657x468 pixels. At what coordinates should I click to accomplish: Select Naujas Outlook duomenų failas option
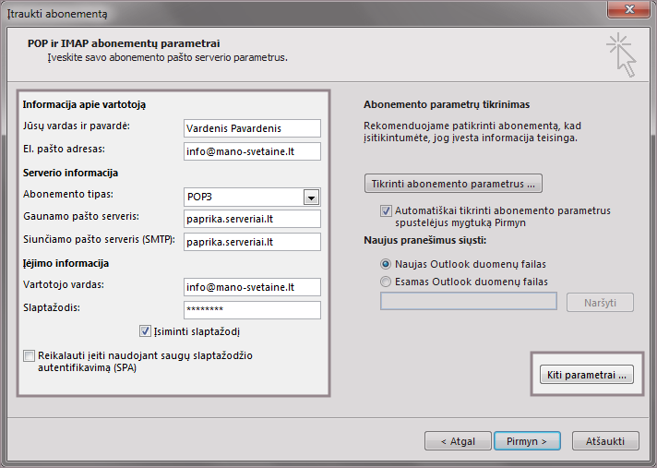[386, 264]
